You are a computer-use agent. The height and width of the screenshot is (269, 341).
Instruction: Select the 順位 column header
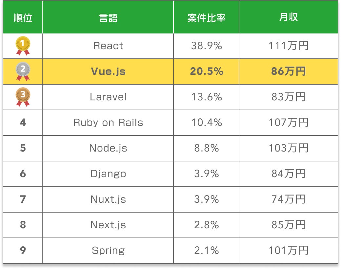[23, 17]
